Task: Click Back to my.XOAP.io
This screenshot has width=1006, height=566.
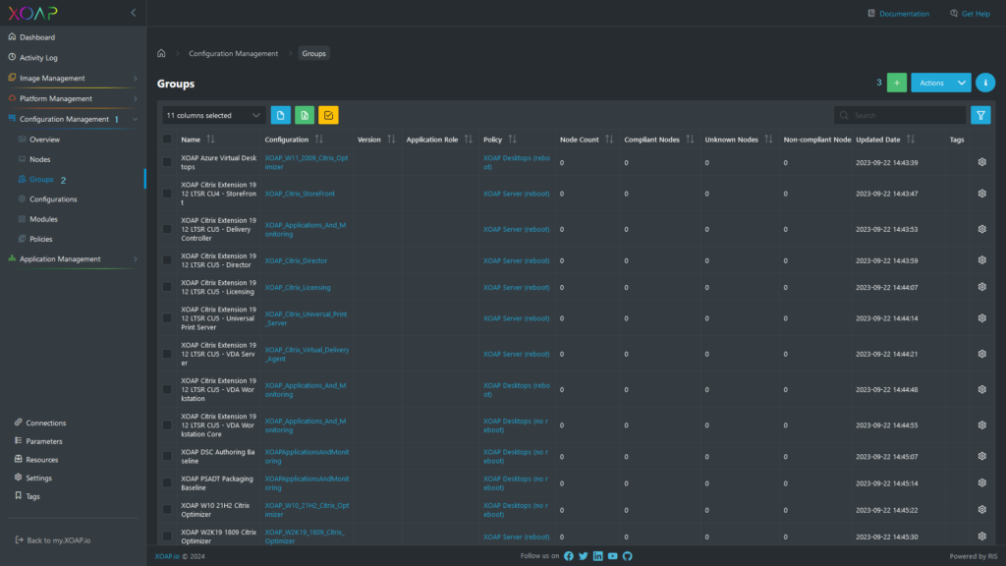Action: tap(53, 540)
